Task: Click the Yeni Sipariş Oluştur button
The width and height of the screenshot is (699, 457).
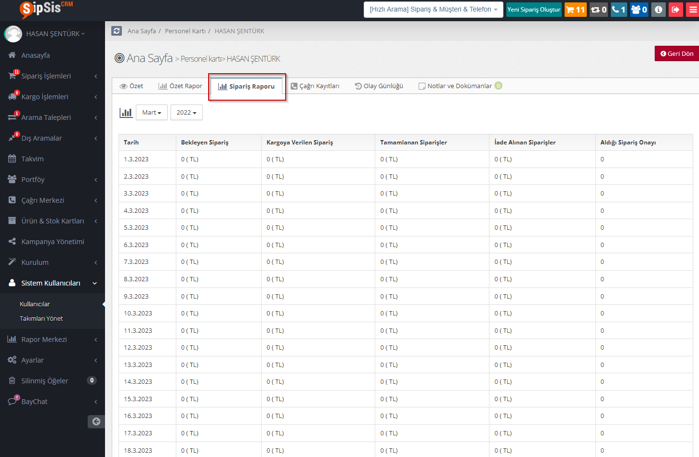Action: [x=533, y=10]
